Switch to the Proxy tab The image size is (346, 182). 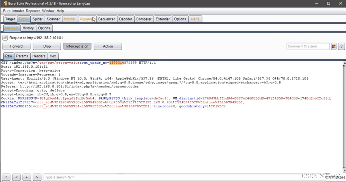(x=23, y=19)
